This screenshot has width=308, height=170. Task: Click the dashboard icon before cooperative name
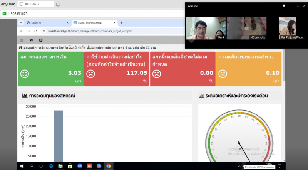tap(20, 48)
